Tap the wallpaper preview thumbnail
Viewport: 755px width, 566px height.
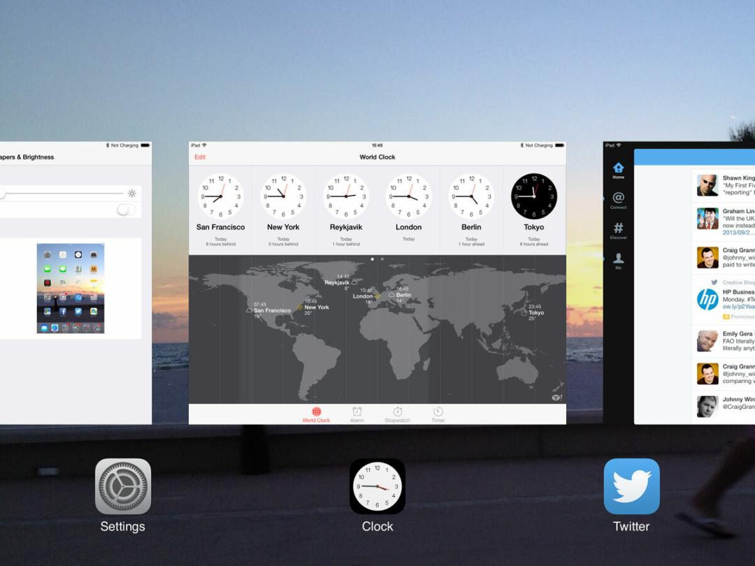(70, 288)
